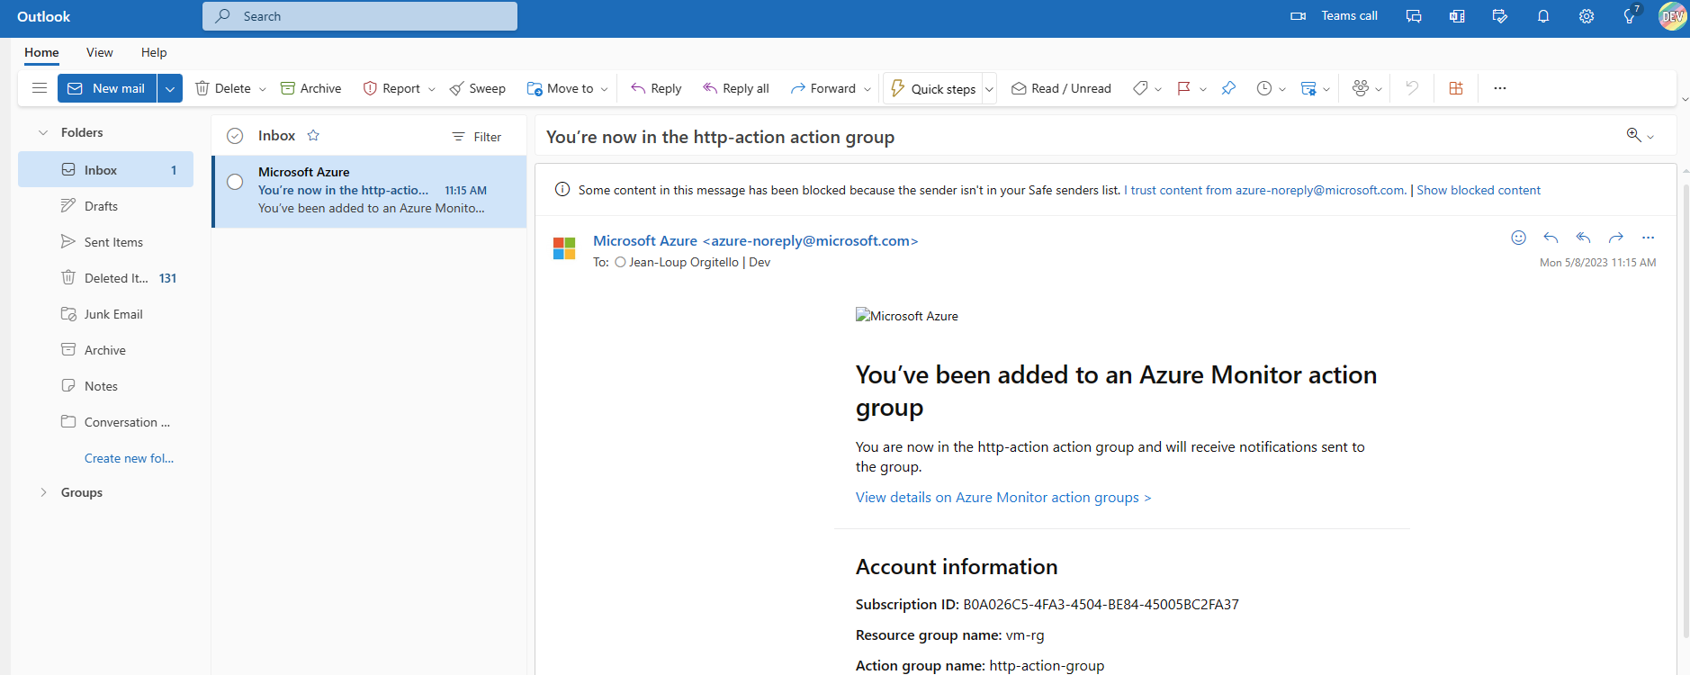Viewport: 1690px width, 675px height.
Task: Click the Report shield button
Action: coord(391,88)
